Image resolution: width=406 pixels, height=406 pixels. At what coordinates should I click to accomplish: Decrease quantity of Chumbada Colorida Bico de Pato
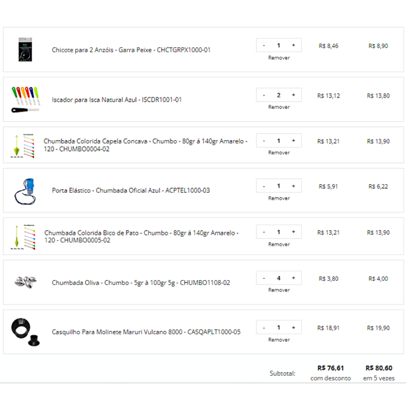264,232
